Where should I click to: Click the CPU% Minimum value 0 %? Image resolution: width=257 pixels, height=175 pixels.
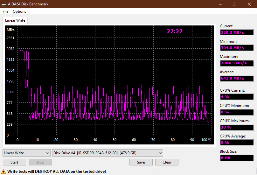(237, 112)
